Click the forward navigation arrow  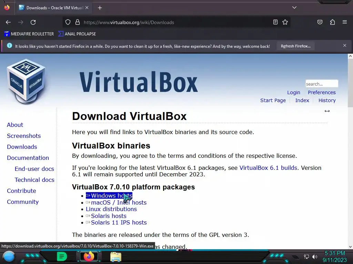21,22
